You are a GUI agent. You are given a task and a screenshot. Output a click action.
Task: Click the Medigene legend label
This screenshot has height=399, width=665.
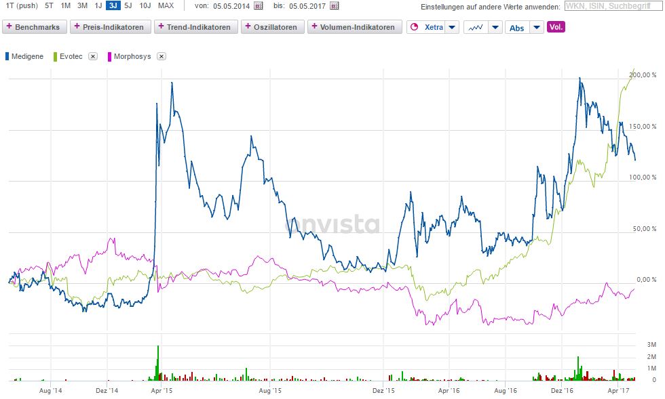tap(28, 56)
